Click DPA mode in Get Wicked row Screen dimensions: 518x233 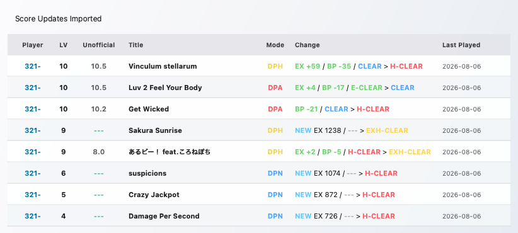coord(275,109)
